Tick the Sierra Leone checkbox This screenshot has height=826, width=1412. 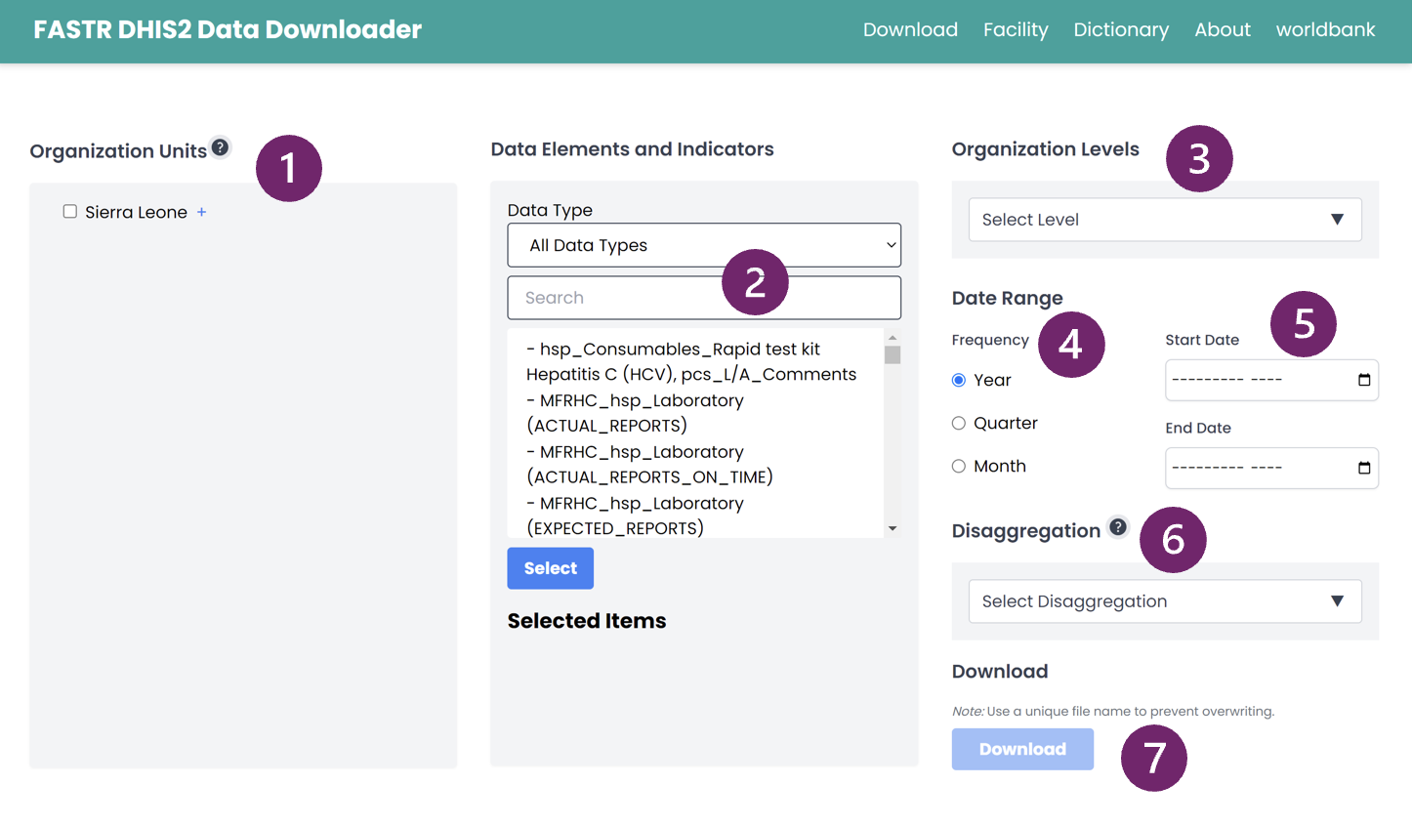[70, 211]
